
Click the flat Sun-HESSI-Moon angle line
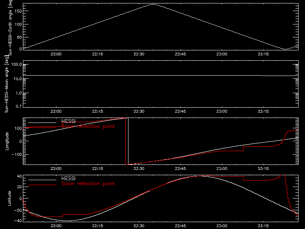(161, 75)
